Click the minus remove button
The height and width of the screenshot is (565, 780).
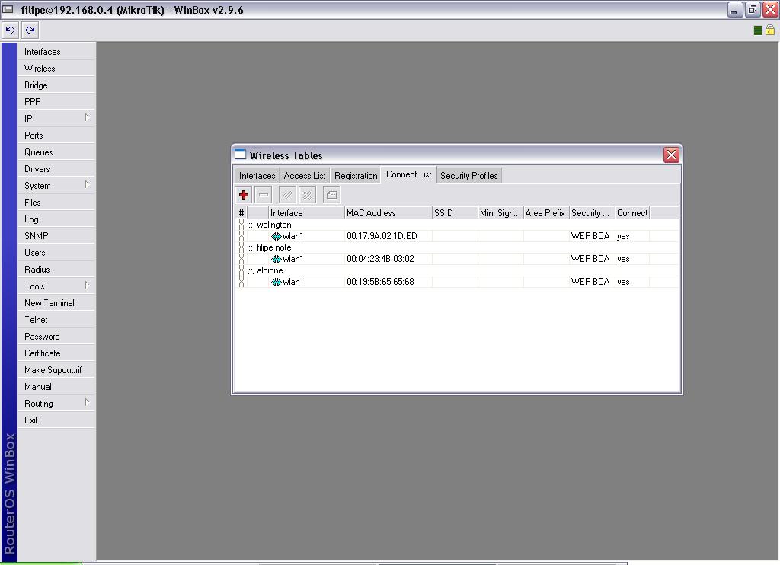click(x=264, y=195)
